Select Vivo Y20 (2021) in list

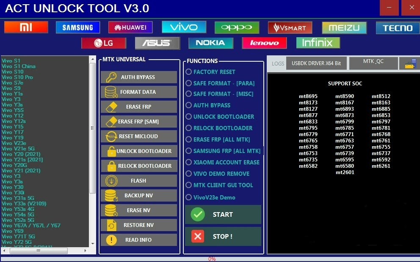click(21, 154)
